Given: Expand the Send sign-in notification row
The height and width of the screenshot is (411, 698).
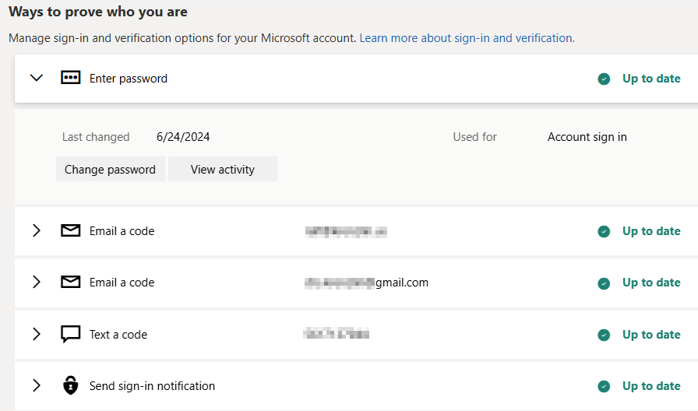Looking at the screenshot, I should pyautogui.click(x=36, y=386).
